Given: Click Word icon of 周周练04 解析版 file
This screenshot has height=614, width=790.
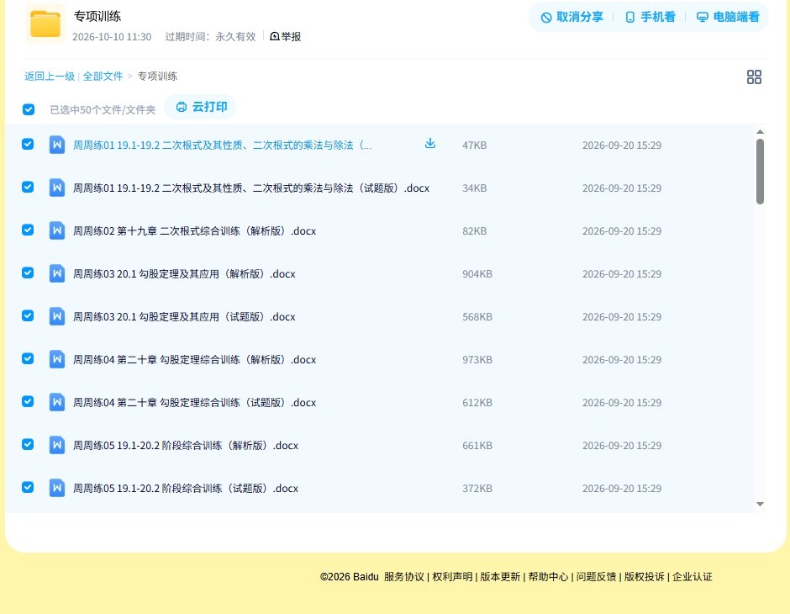Looking at the screenshot, I should [x=56, y=359].
